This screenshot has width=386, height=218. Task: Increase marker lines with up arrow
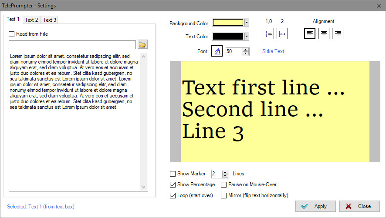pos(225,172)
